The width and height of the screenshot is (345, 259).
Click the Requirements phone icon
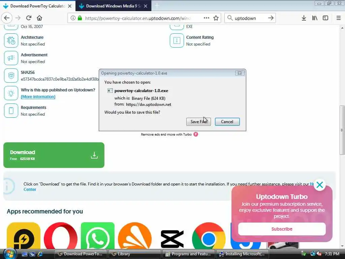click(x=11, y=111)
